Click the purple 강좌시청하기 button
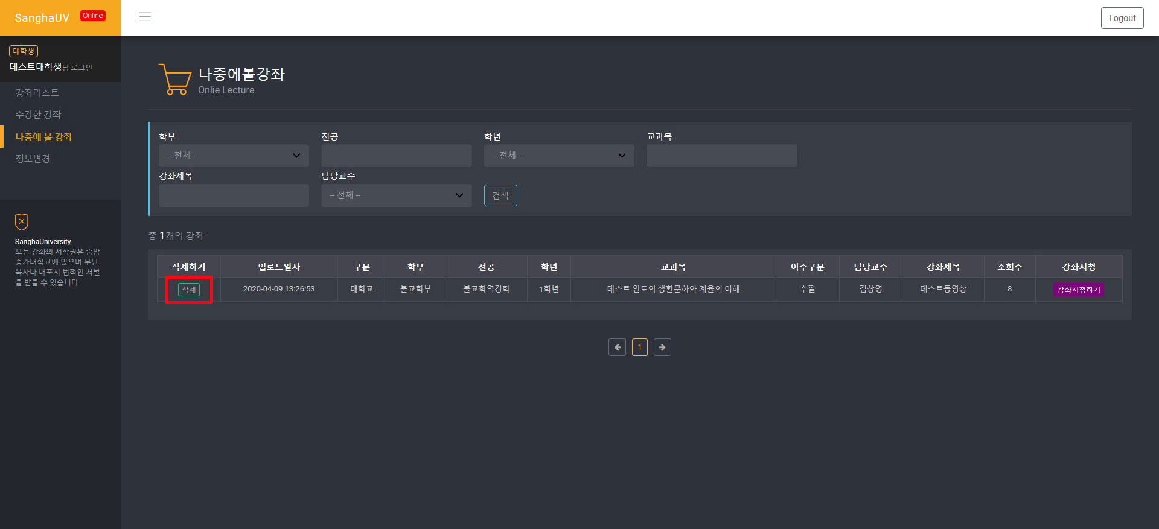This screenshot has height=529, width=1159. [x=1079, y=290]
